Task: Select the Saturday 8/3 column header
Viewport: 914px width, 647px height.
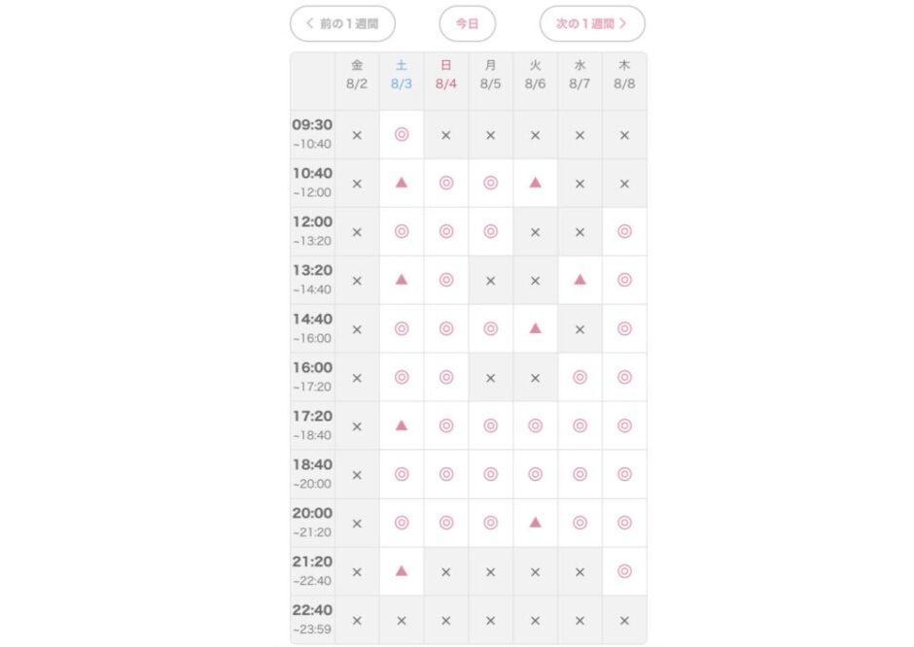Action: click(x=401, y=75)
